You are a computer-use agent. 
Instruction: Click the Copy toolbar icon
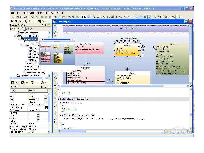pos(36,17)
